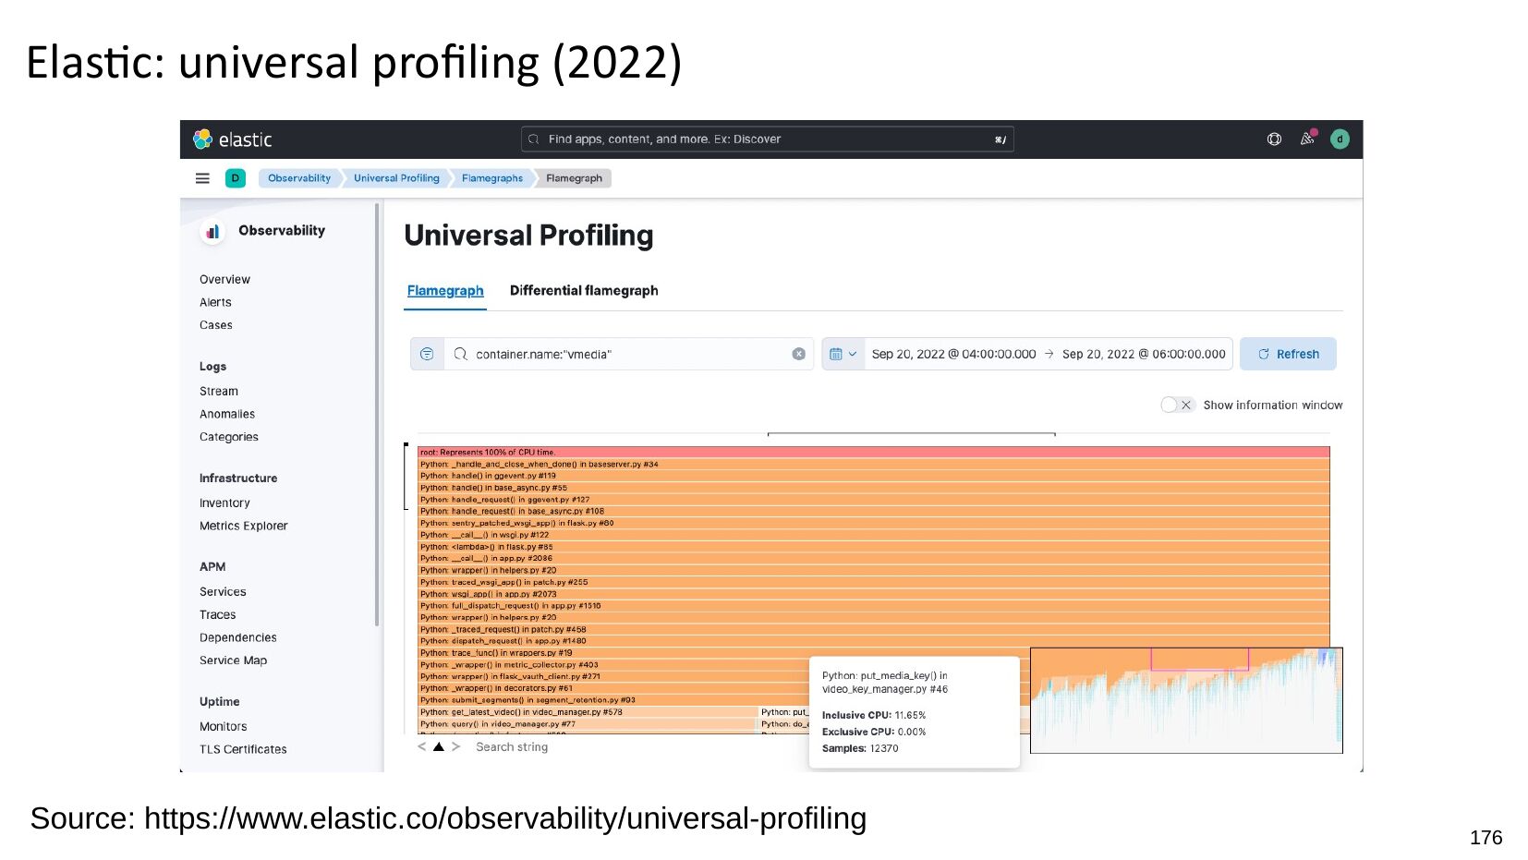Open Service Map in sidebar

[x=233, y=660]
